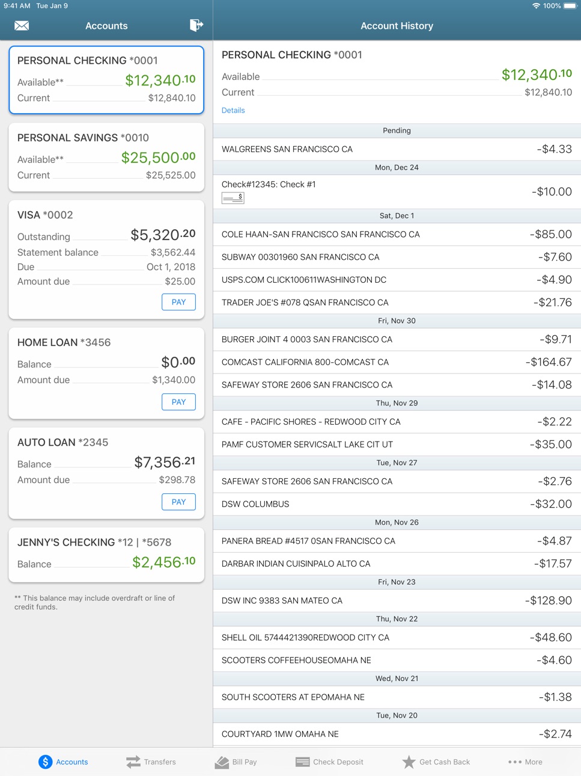Open the Transfers arrows icon
Screen dimensions: 581x776
133,762
